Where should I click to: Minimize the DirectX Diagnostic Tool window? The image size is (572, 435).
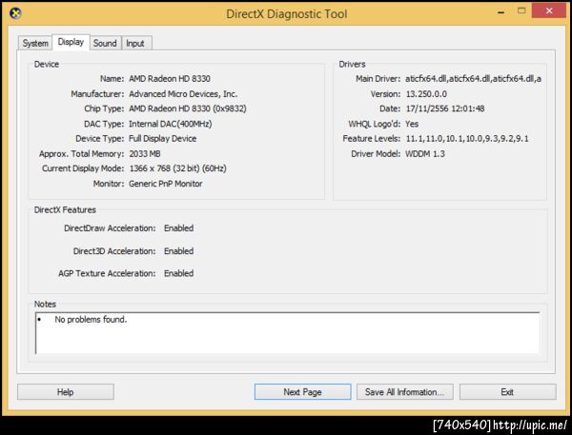[x=501, y=11]
